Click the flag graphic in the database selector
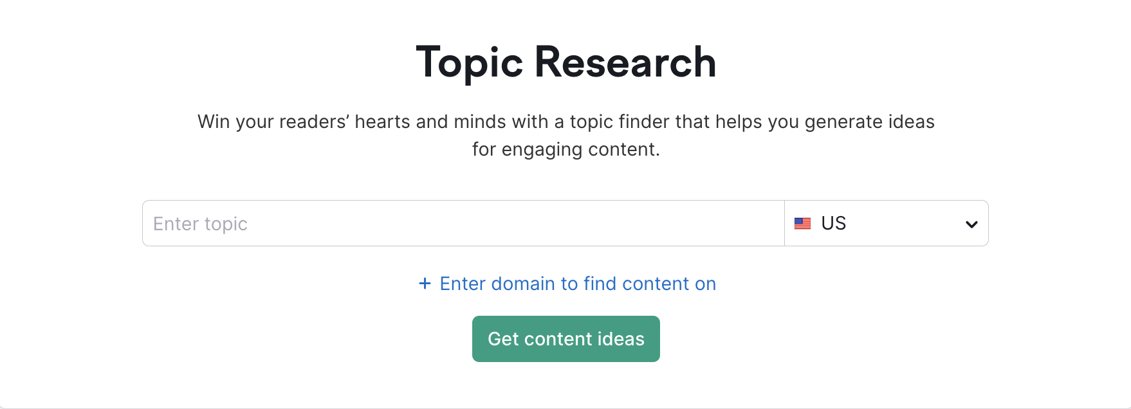1131x409 pixels. tap(804, 223)
